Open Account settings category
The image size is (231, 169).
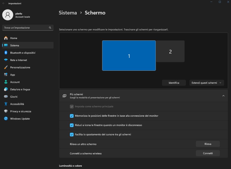click(x=28, y=82)
